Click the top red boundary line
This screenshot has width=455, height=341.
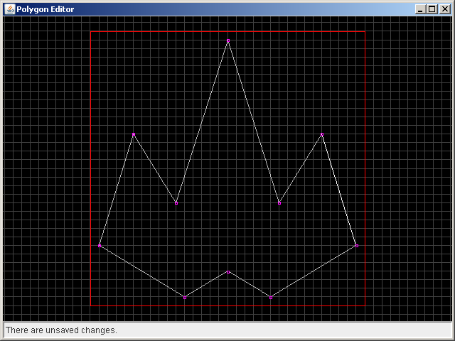tap(227, 31)
